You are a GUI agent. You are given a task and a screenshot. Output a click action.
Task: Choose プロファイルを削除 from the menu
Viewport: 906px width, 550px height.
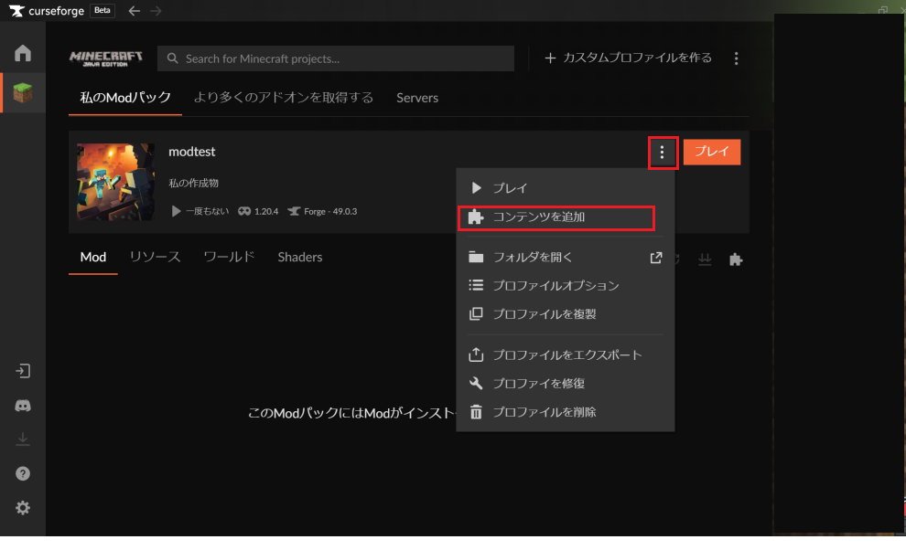544,412
